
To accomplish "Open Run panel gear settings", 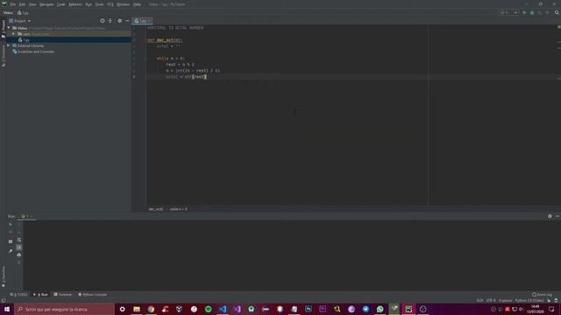I will (x=550, y=216).
